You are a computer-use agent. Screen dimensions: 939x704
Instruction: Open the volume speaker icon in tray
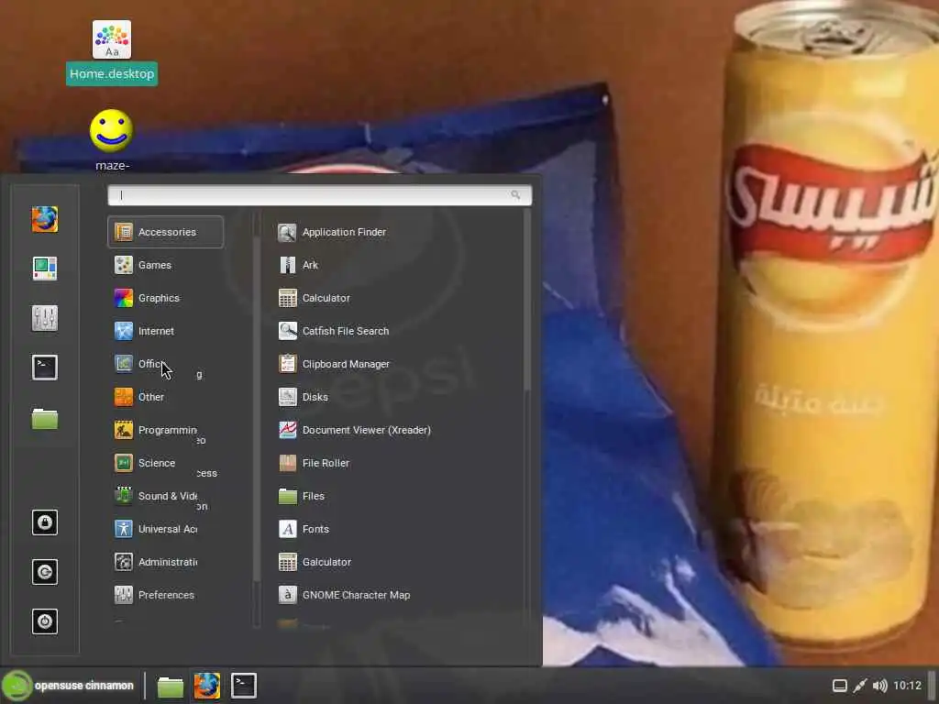click(x=879, y=686)
